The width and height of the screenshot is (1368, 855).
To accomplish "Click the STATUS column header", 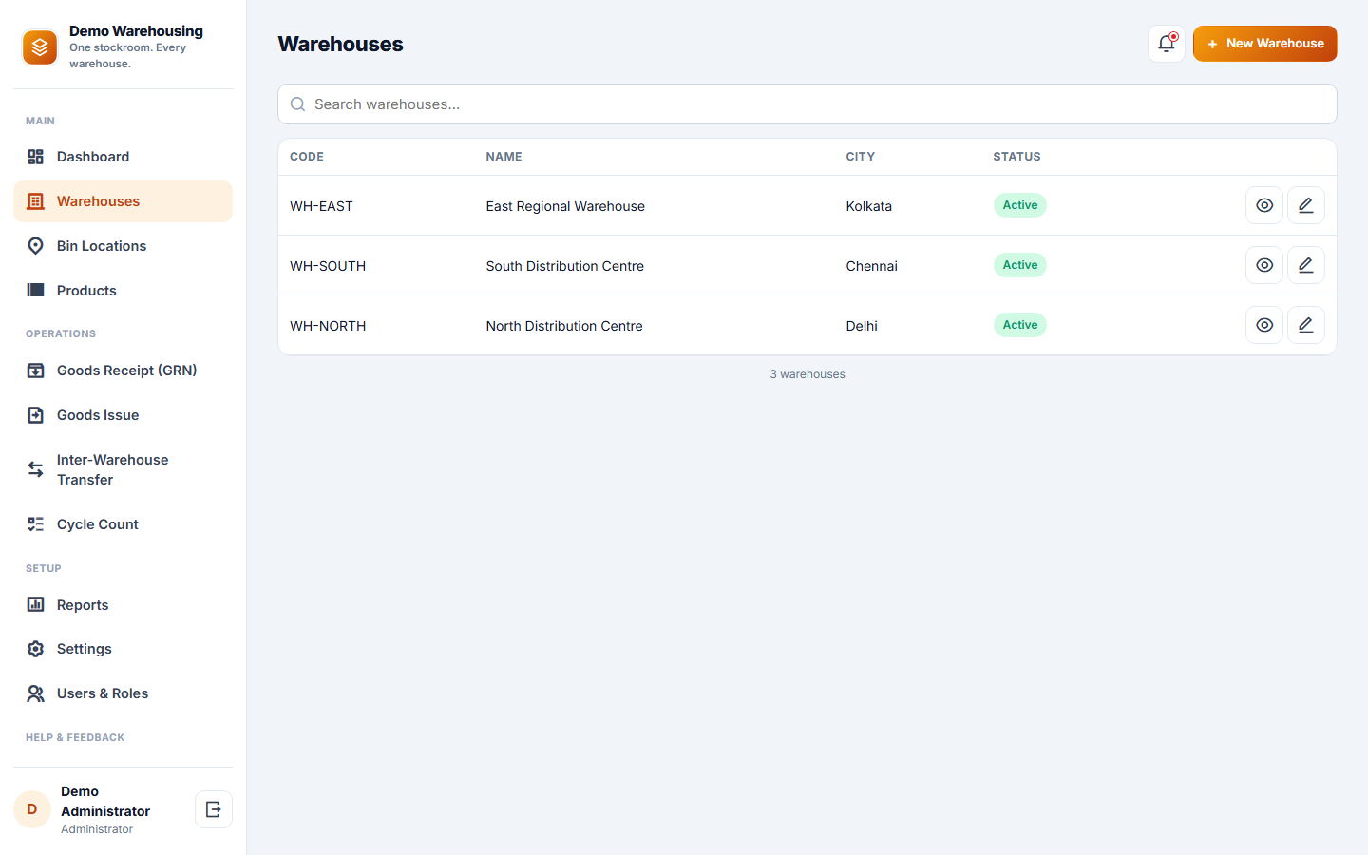I will (x=1016, y=157).
